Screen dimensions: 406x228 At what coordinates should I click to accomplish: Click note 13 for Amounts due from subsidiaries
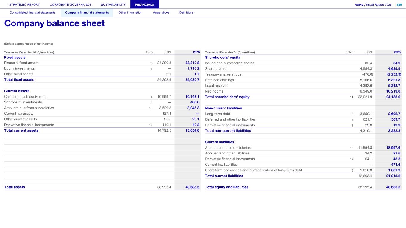[151, 108]
